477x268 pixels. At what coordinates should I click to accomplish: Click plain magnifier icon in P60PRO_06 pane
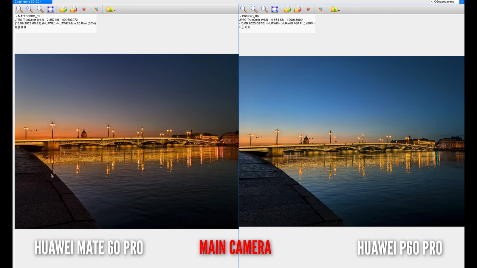coord(264,9)
